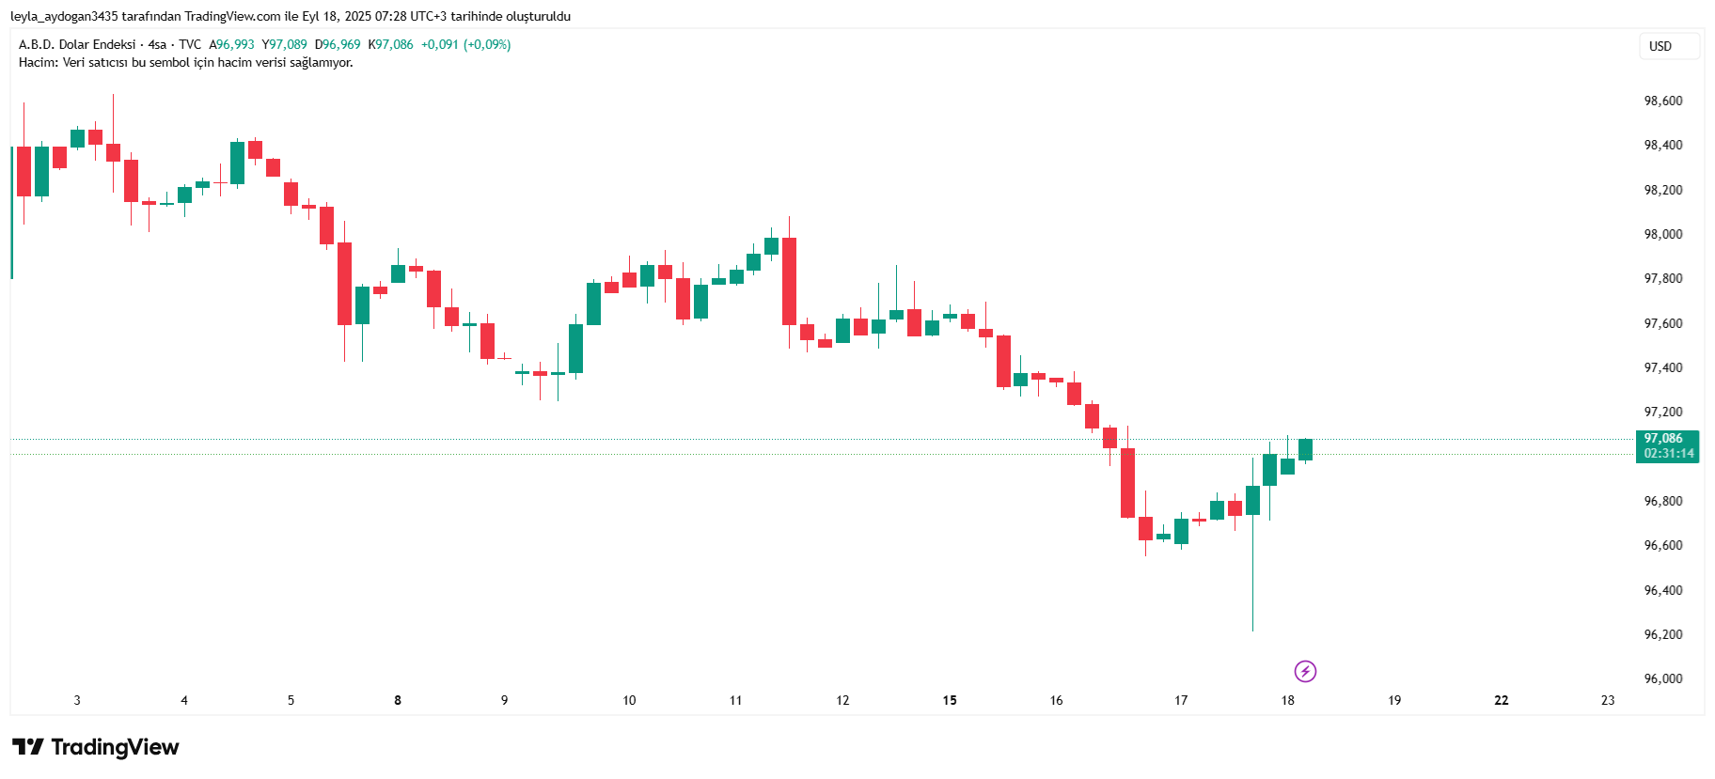Select date 15 on the time axis
1715x779 pixels.
tap(950, 700)
